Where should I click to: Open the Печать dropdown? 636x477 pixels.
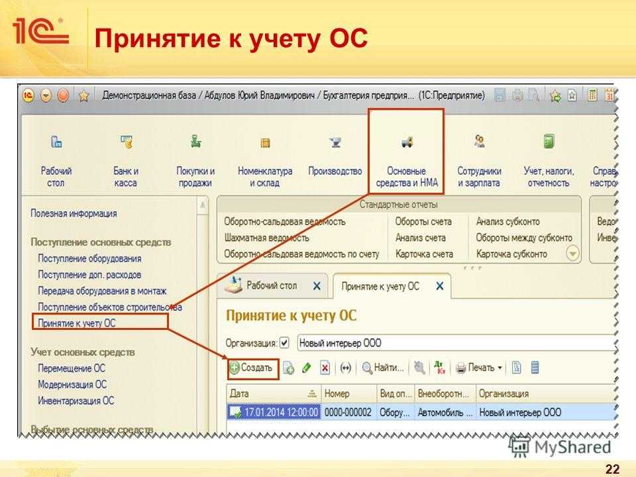(x=478, y=368)
